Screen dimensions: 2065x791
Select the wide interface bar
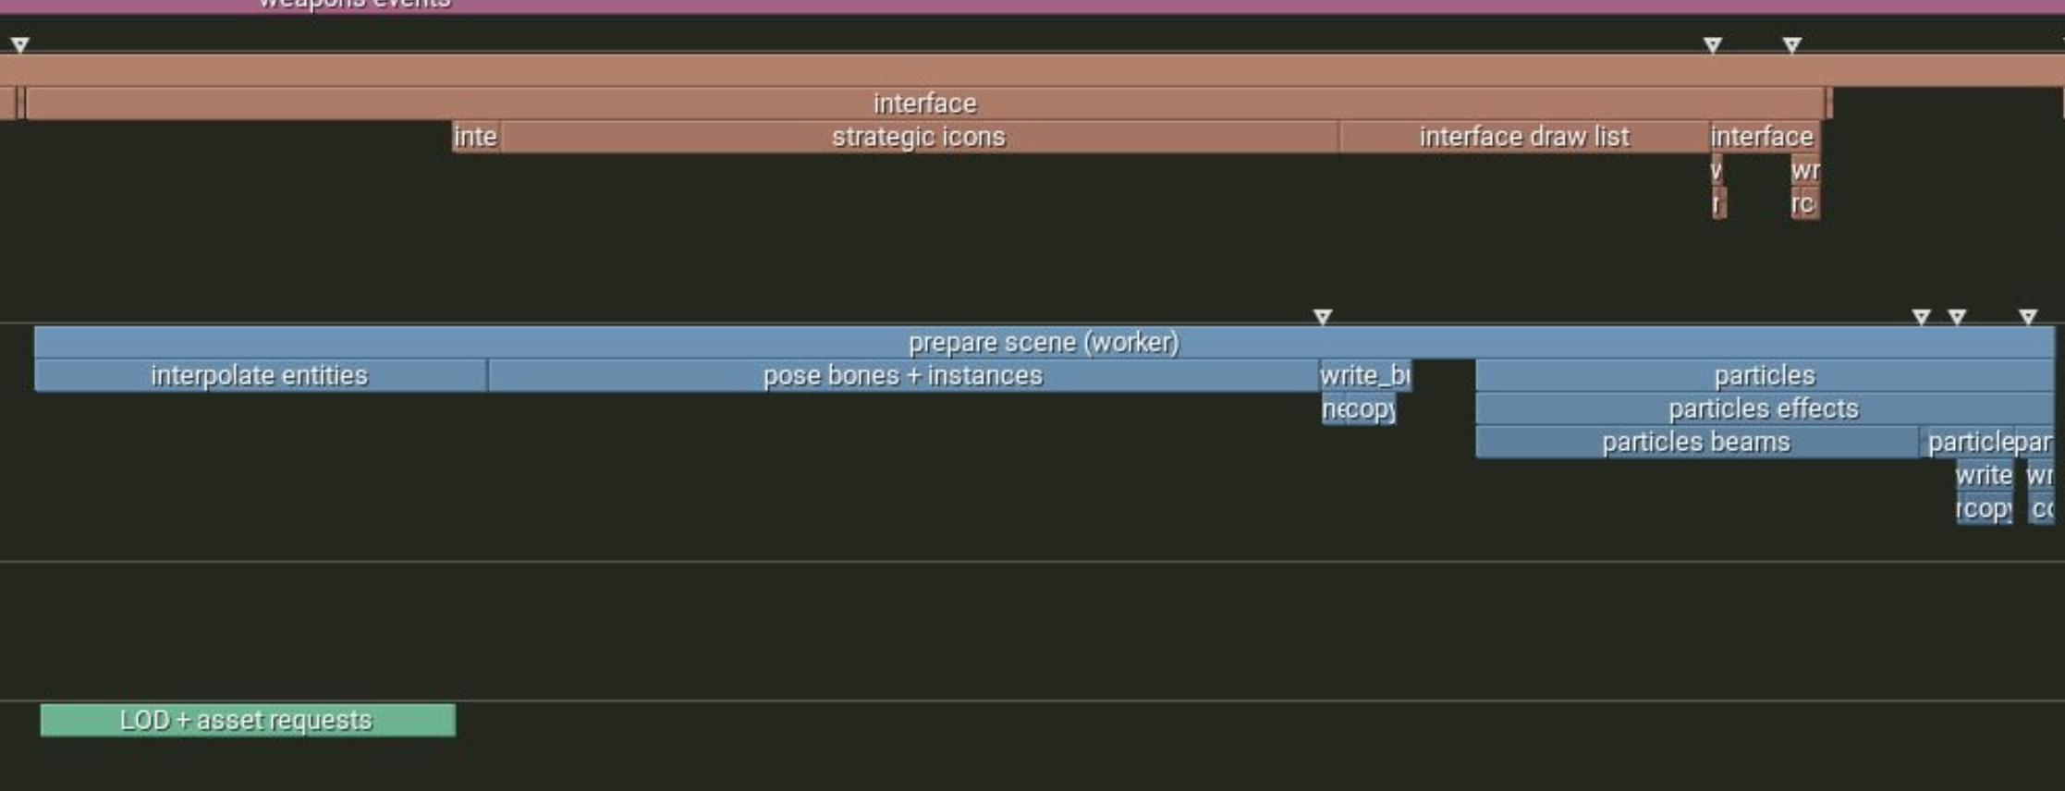coord(925,103)
